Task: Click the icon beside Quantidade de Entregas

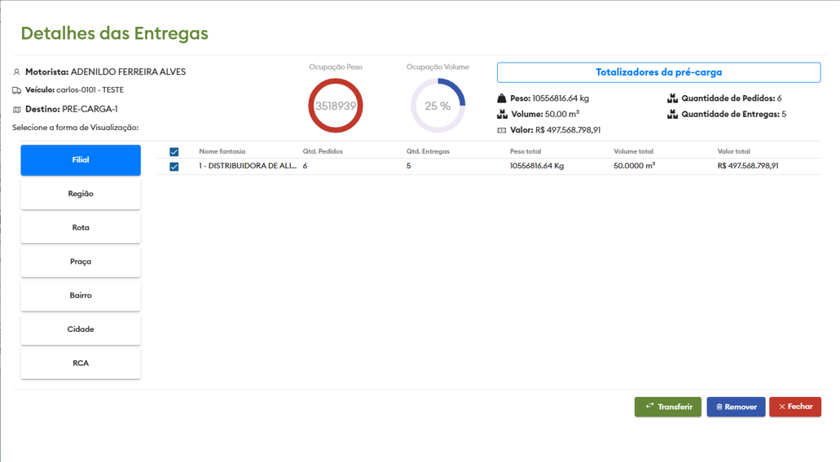Action: coord(672,115)
